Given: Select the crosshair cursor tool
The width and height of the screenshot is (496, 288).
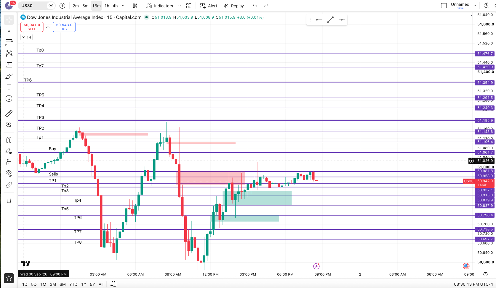Looking at the screenshot, I should tap(9, 20).
